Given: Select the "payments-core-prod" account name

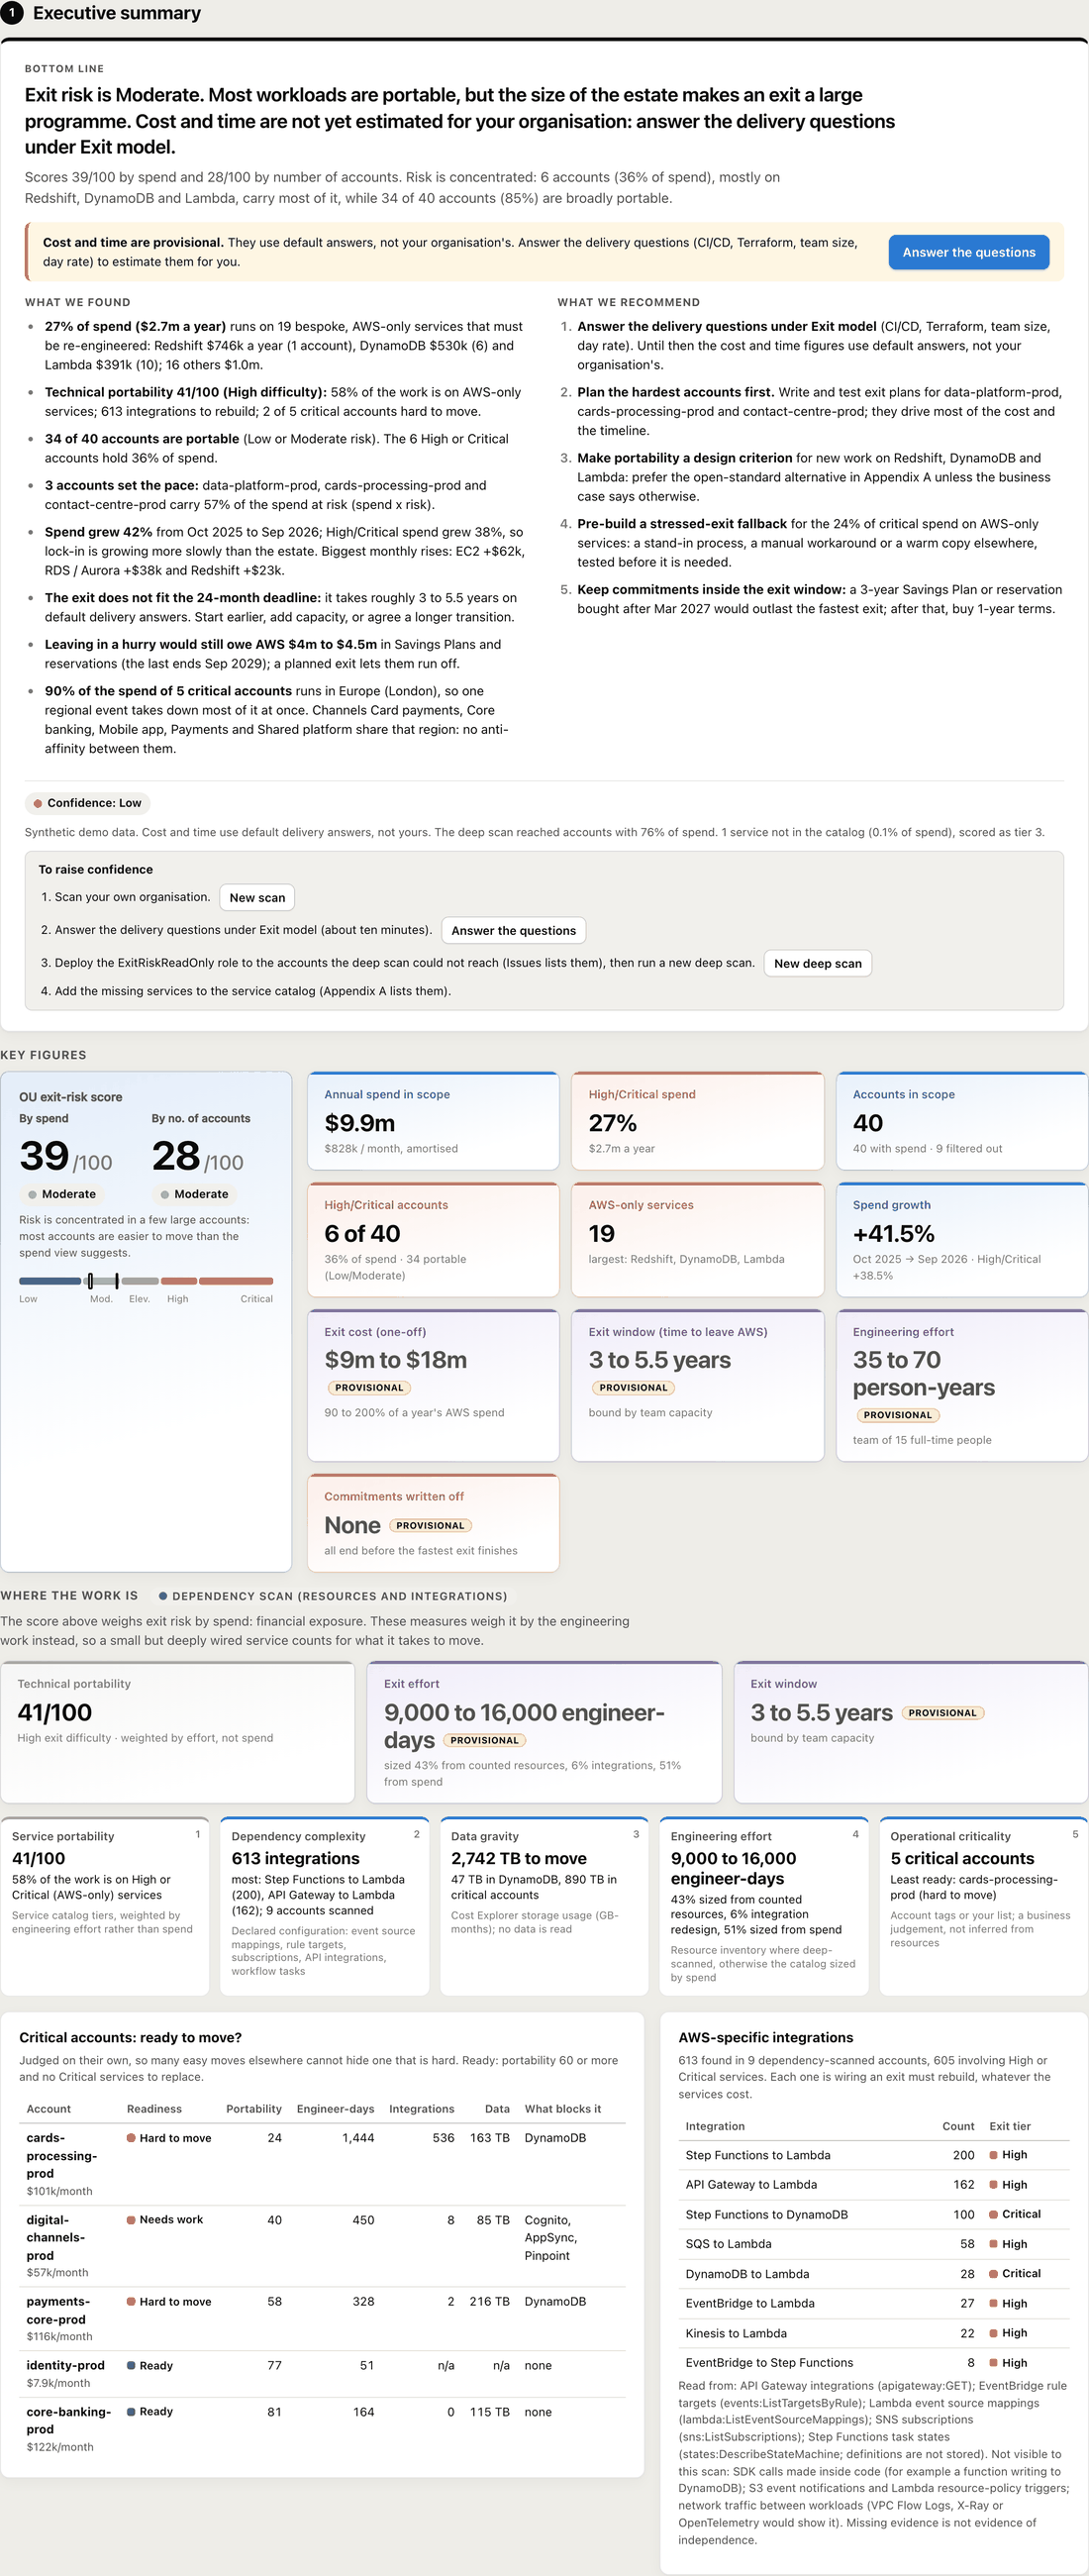Looking at the screenshot, I should click(57, 2310).
